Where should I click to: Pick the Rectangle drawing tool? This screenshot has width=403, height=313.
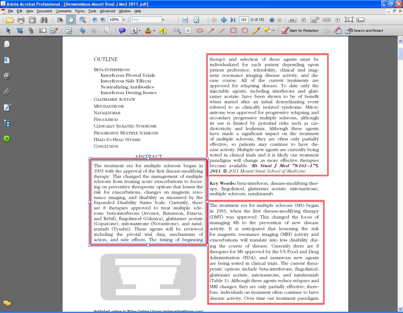click(233, 31)
